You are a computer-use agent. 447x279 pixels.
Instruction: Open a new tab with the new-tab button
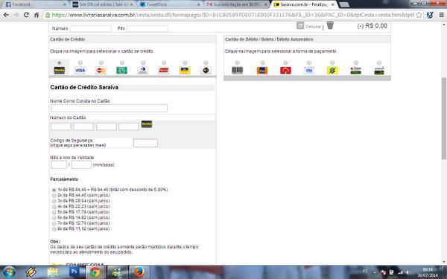(x=344, y=4)
